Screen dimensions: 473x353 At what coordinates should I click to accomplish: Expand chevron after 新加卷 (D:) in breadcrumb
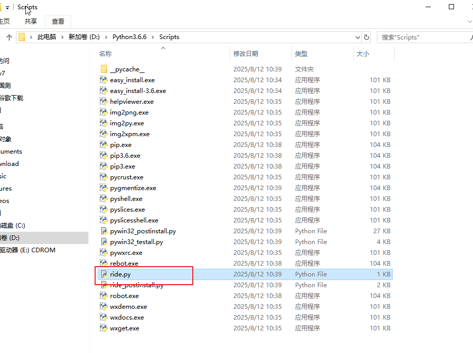tap(106, 37)
